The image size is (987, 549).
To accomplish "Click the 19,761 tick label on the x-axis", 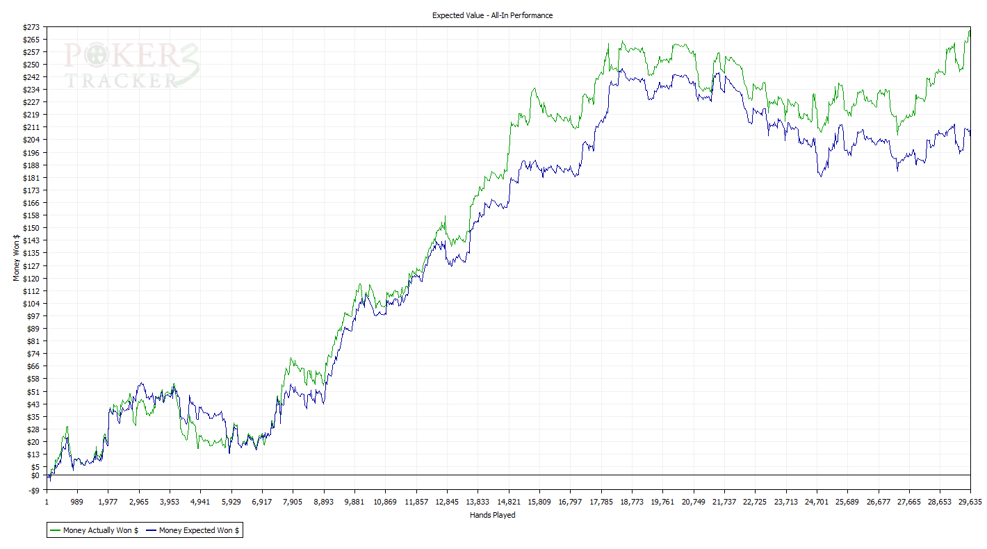I will pyautogui.click(x=662, y=502).
